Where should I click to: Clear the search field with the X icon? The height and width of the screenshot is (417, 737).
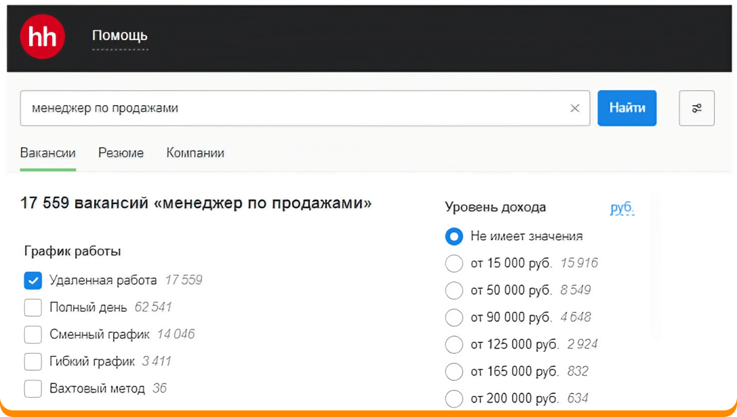pos(574,109)
